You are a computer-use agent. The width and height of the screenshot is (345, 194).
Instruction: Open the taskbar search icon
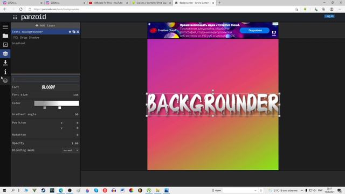pyautogui.click(x=13, y=190)
